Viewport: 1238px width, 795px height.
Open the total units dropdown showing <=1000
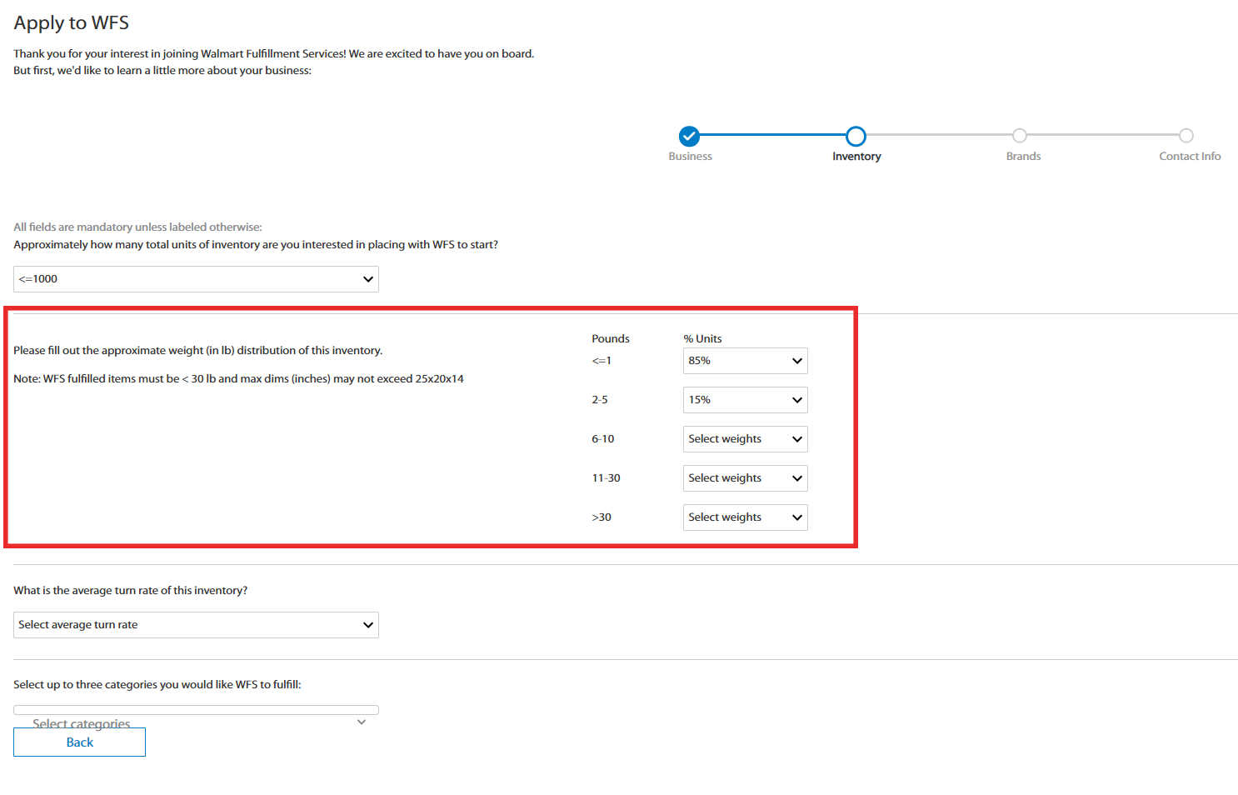pyautogui.click(x=196, y=279)
